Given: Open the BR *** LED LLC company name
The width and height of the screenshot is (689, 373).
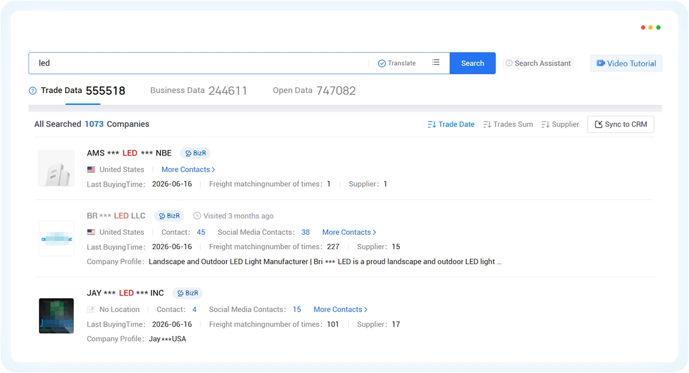Looking at the screenshot, I should 116,216.
